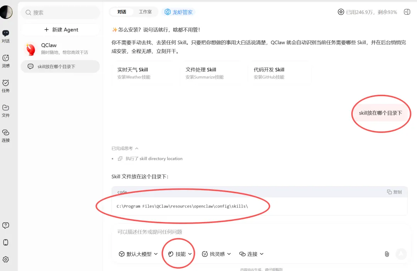Click the usage quota icon

pos(341,12)
